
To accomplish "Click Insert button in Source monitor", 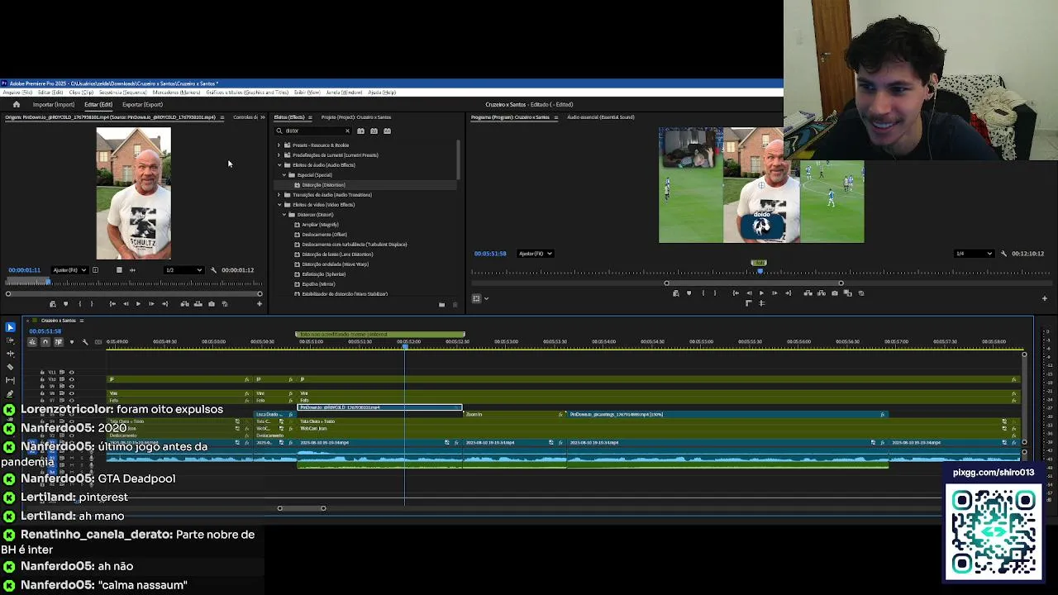I will [184, 304].
